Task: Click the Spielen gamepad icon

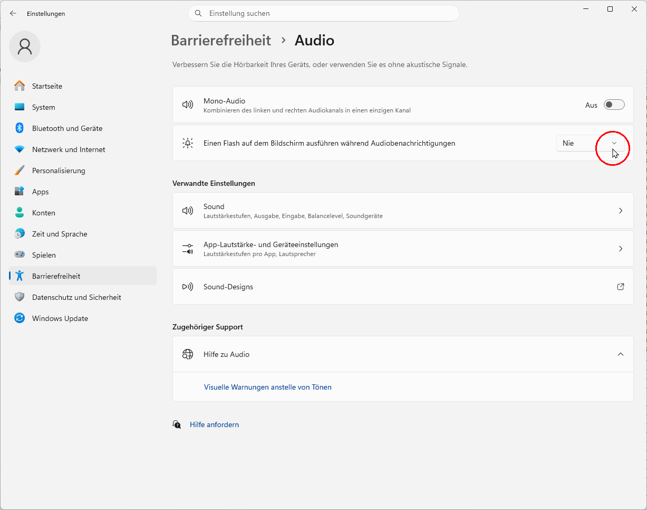Action: tap(20, 255)
